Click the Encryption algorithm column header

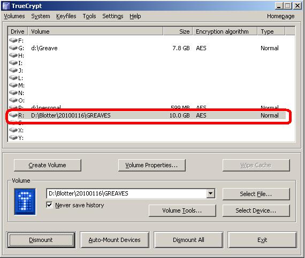click(x=225, y=32)
